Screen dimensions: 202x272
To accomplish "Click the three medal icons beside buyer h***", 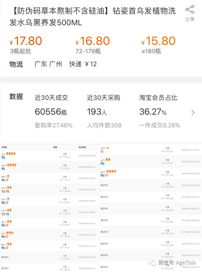I will pyautogui.click(x=10, y=233).
